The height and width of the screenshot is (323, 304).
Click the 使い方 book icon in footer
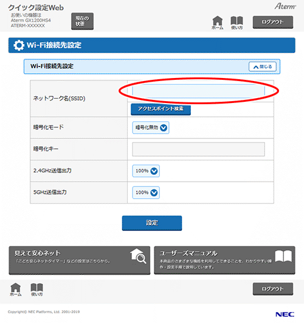(37, 289)
